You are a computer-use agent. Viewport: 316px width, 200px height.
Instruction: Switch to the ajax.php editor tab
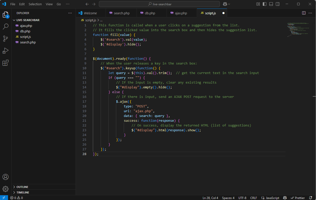(x=181, y=13)
